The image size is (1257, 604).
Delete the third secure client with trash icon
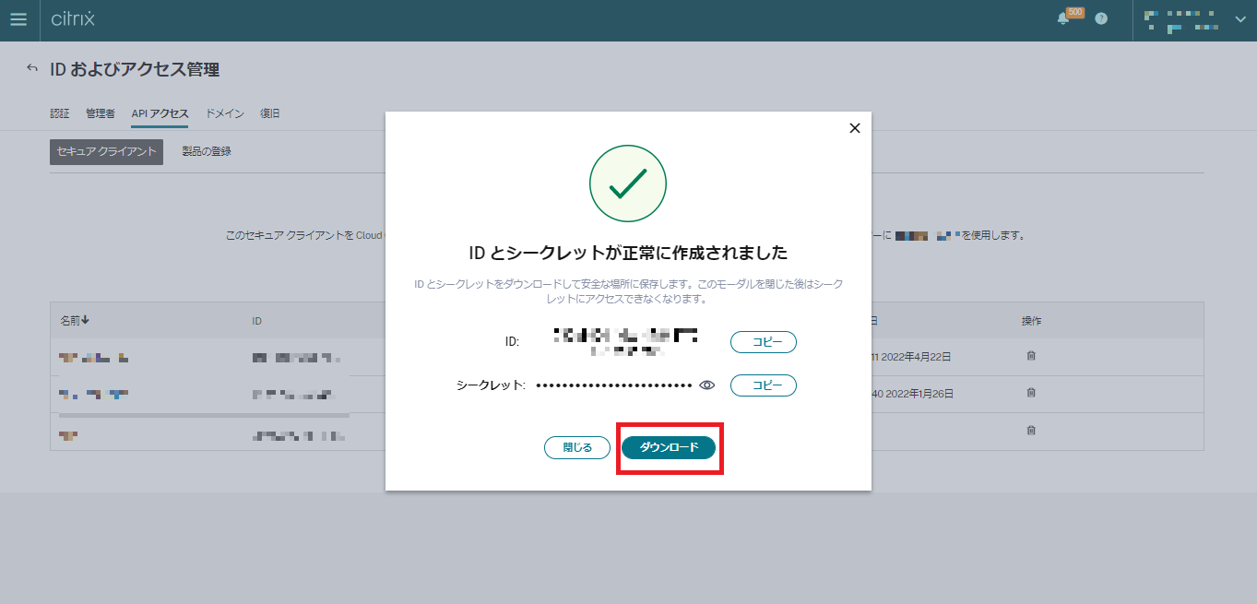coord(1032,430)
